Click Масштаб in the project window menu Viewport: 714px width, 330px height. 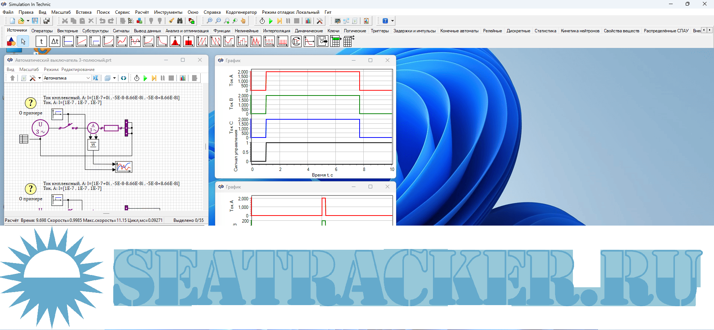point(29,69)
